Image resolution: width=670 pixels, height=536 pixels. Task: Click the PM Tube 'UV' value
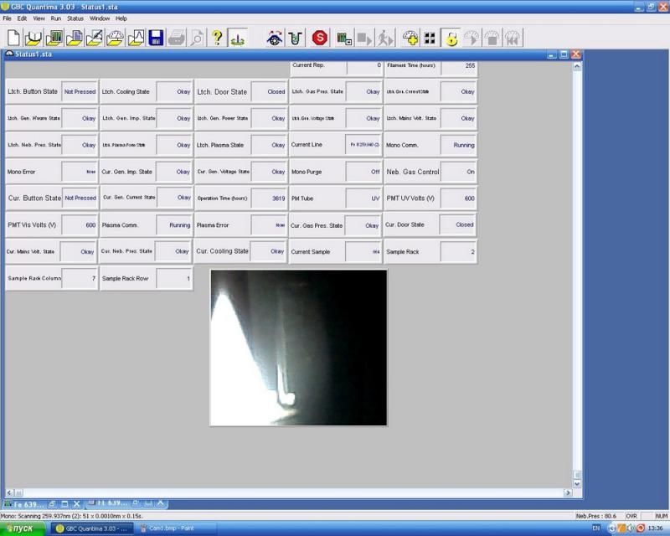coord(363,198)
